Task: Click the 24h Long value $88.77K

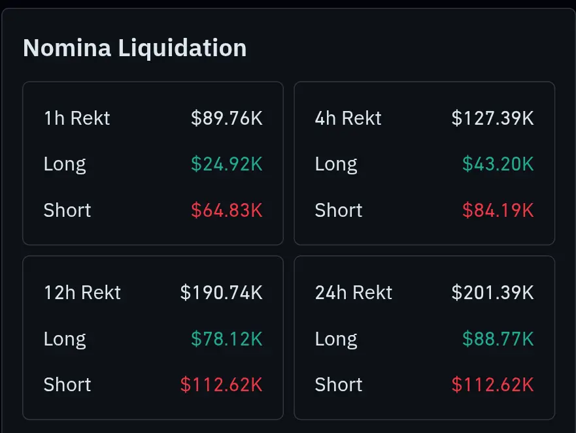Action: point(498,338)
